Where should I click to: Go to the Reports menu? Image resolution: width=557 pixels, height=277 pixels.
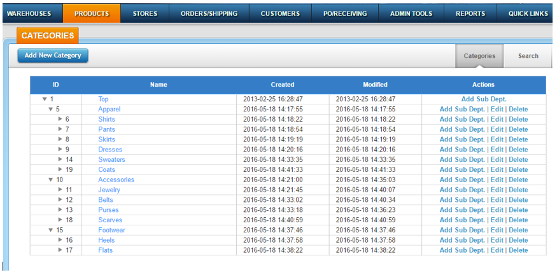(x=470, y=13)
